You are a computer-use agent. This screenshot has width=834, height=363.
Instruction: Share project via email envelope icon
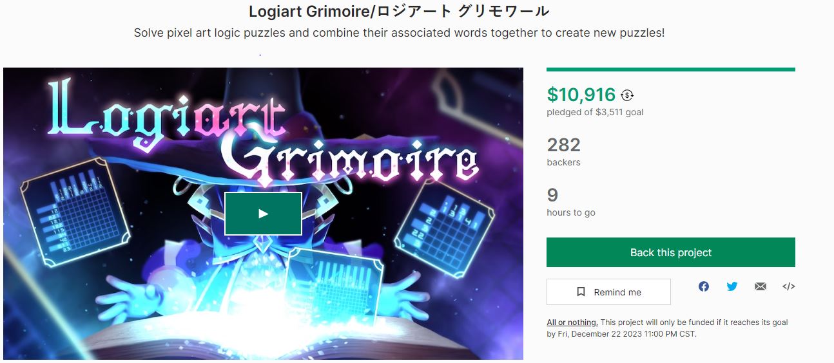click(761, 286)
